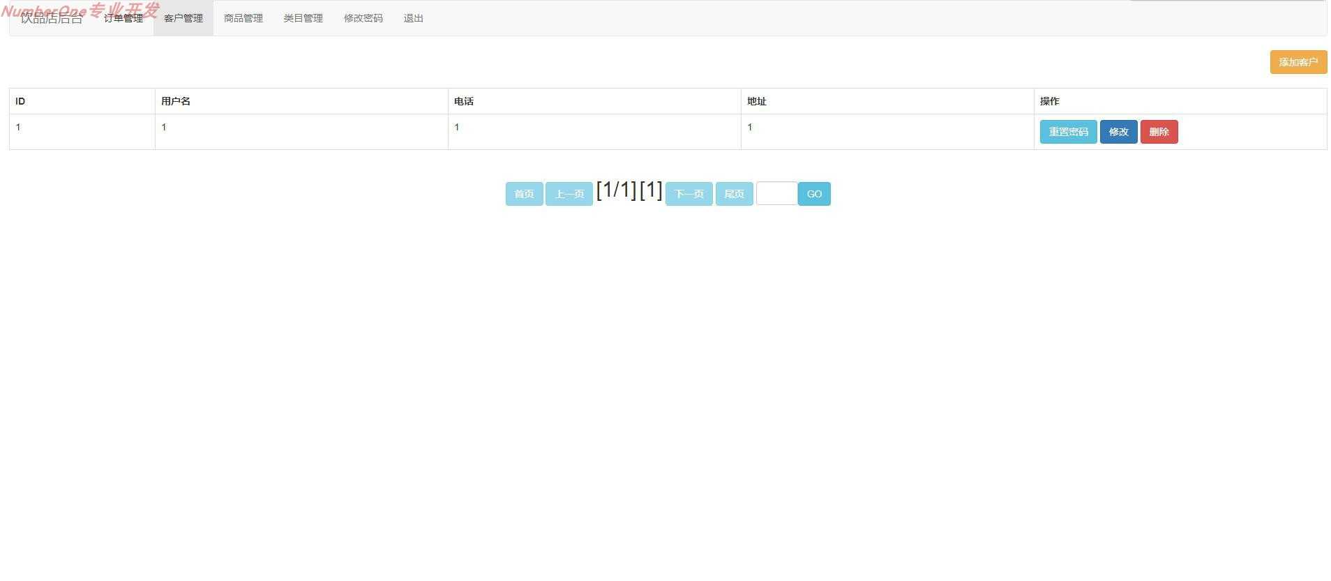Click the [1/1] page indicator text
Image resolution: width=1331 pixels, height=581 pixels.
(616, 190)
